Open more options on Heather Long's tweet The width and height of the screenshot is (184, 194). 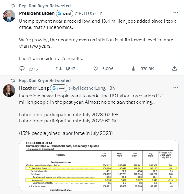(x=176, y=88)
